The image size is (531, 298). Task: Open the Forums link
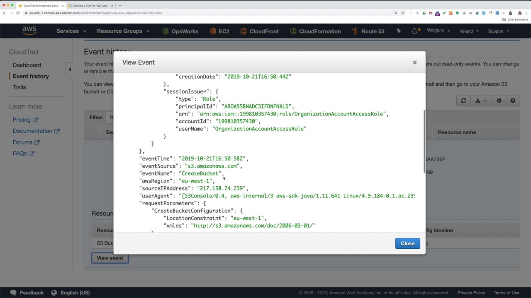coord(26,142)
